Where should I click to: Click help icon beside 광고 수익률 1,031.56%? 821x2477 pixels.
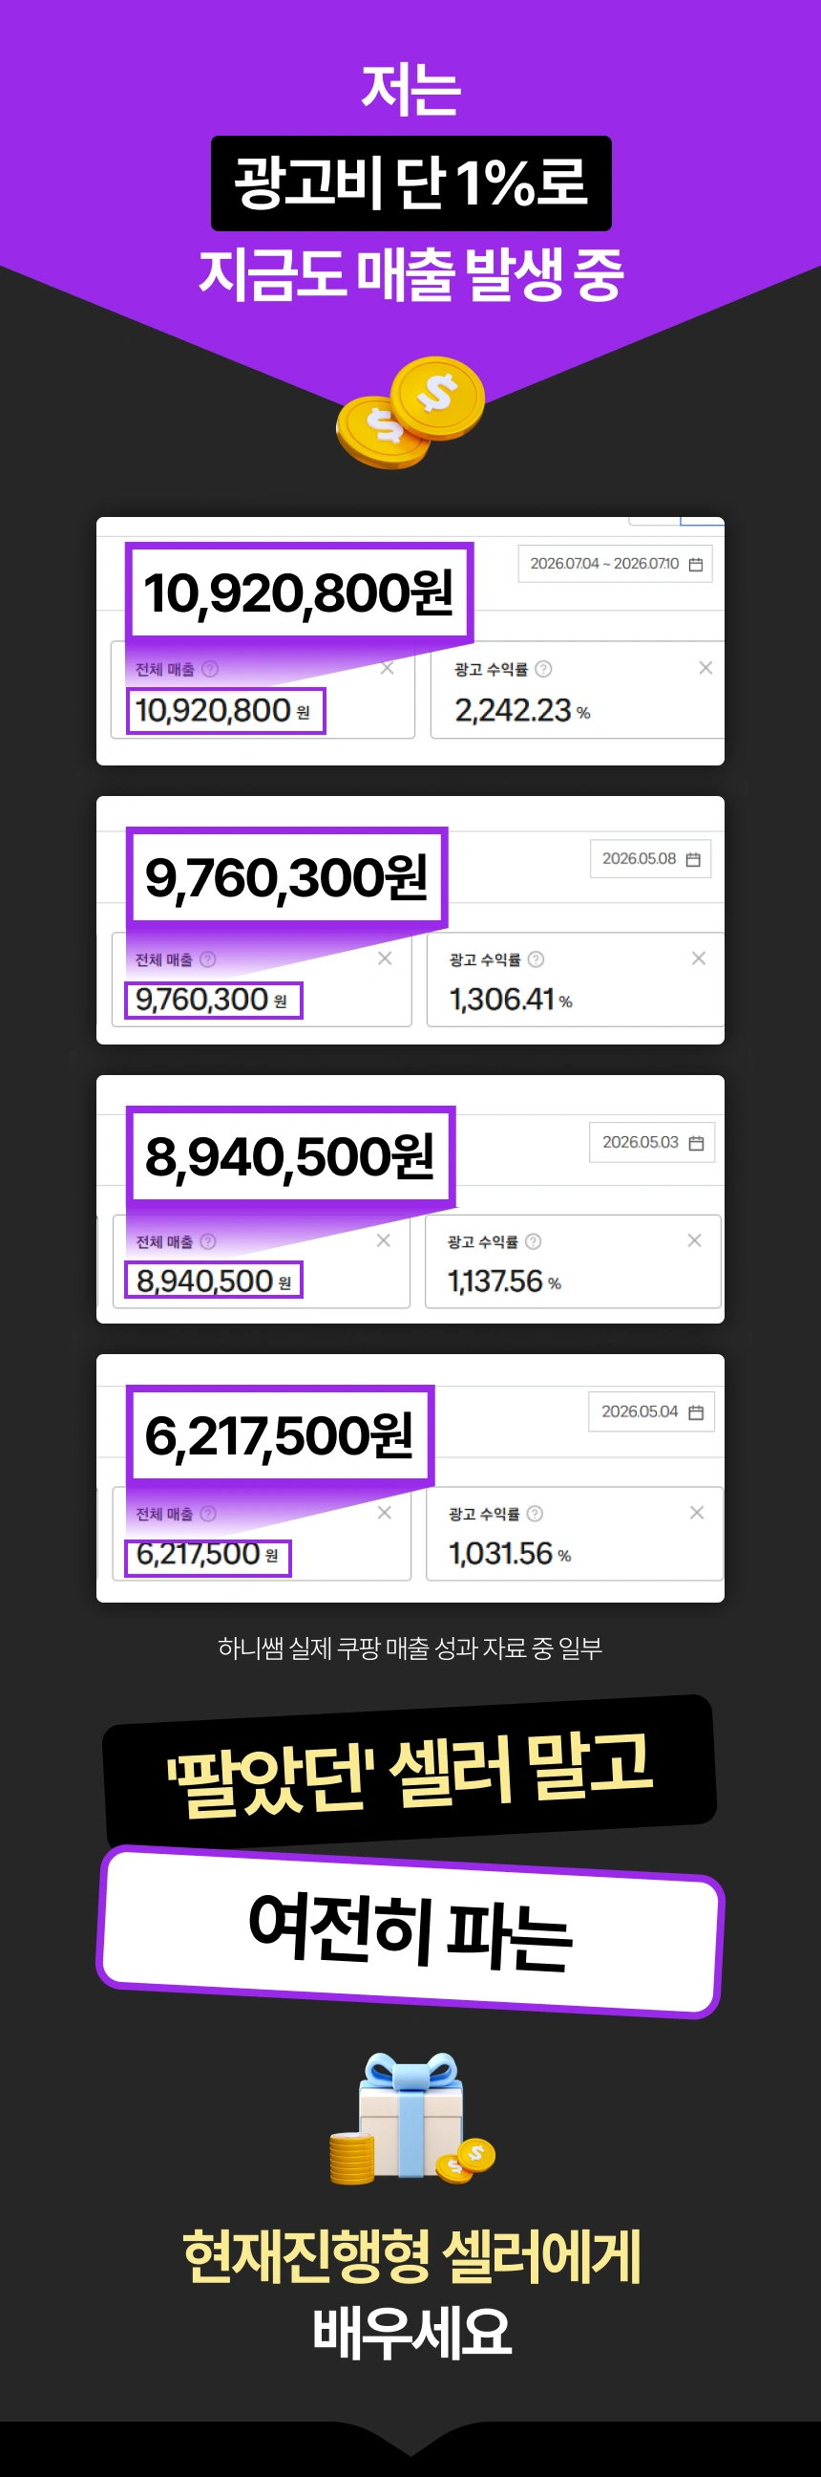pos(535,1514)
